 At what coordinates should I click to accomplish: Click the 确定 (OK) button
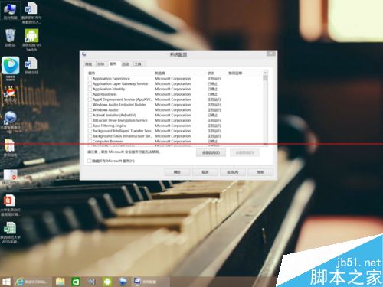(x=177, y=172)
